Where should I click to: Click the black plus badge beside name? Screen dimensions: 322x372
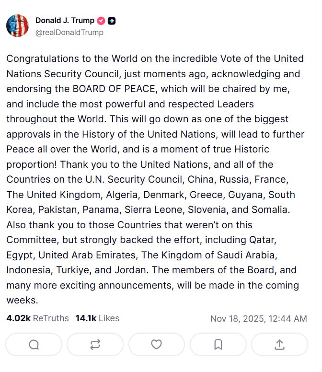112,21
